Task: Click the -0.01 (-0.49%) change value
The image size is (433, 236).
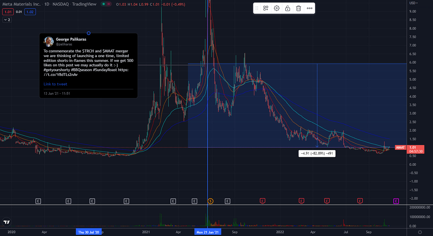Action: pos(174,4)
